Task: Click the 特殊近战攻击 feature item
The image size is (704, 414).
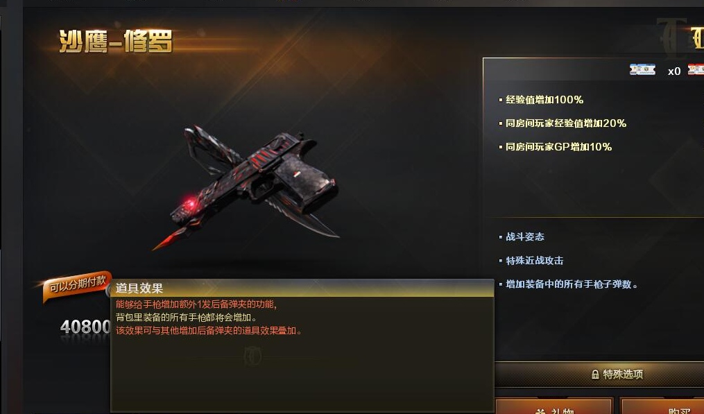Action: click(x=534, y=261)
